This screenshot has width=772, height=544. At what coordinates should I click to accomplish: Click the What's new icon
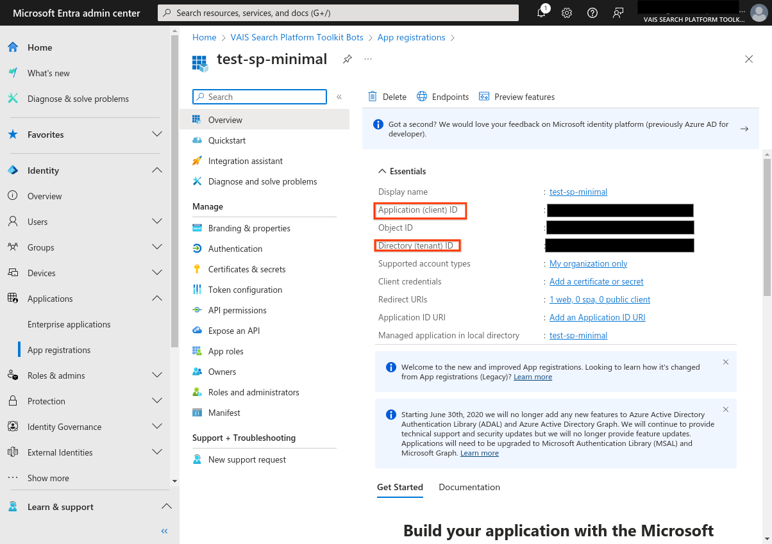pos(13,73)
